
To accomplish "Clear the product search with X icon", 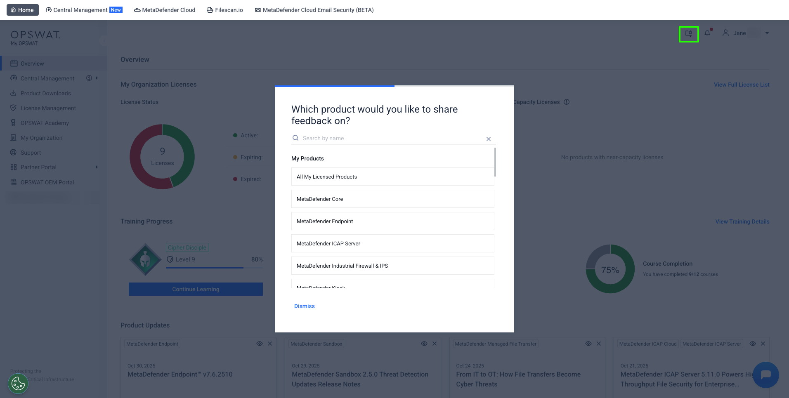I will point(488,139).
